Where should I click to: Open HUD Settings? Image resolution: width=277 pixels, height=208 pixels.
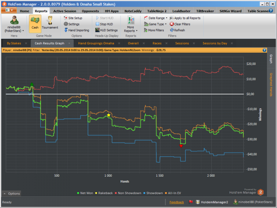point(106,30)
